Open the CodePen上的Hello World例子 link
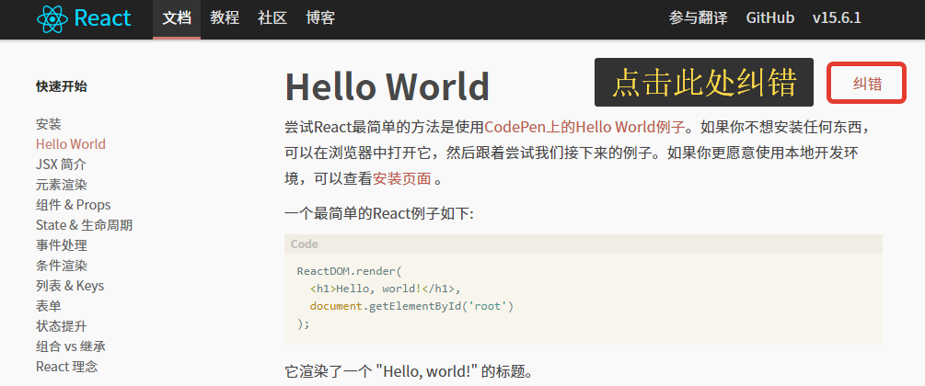The image size is (925, 386). [x=584, y=127]
